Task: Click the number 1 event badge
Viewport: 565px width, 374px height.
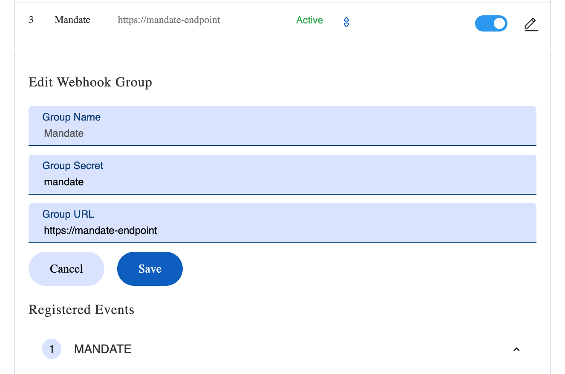Action: pos(52,349)
